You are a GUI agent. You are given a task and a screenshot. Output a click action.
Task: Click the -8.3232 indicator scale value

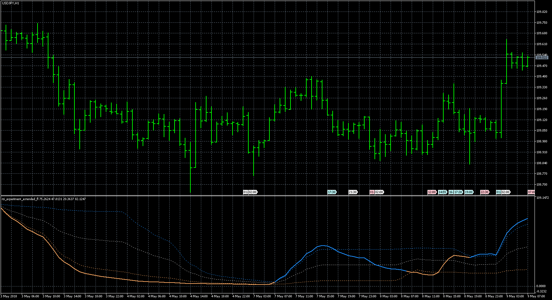click(x=541, y=291)
